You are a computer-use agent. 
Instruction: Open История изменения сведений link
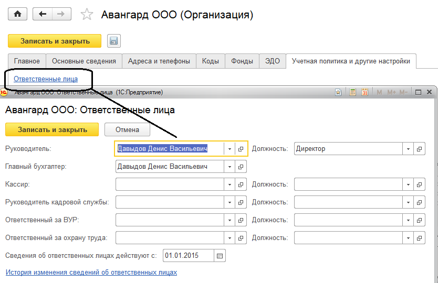(x=91, y=273)
